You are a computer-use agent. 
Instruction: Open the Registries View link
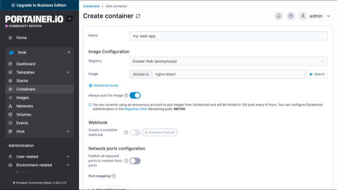click(x=136, y=109)
